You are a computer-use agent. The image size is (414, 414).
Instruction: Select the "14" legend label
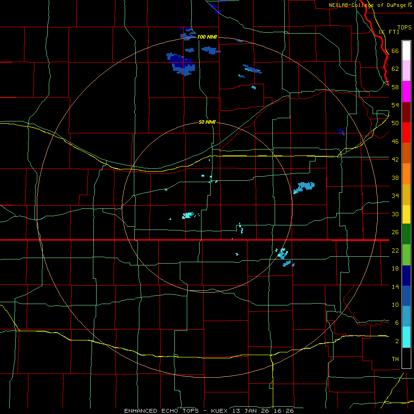point(395,287)
